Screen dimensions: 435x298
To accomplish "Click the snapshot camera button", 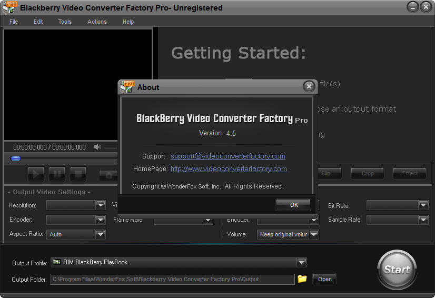I will coord(108,175).
